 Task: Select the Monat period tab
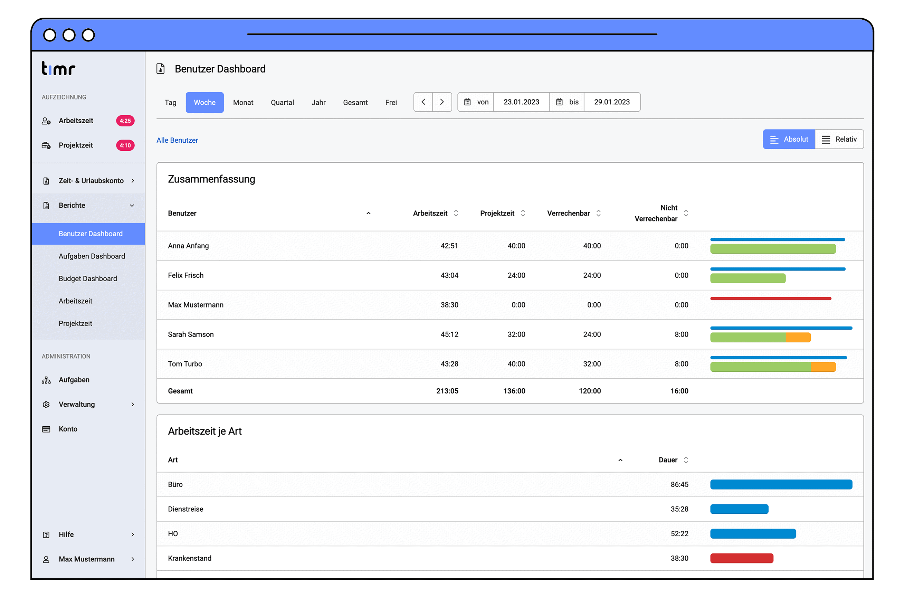pos(243,103)
